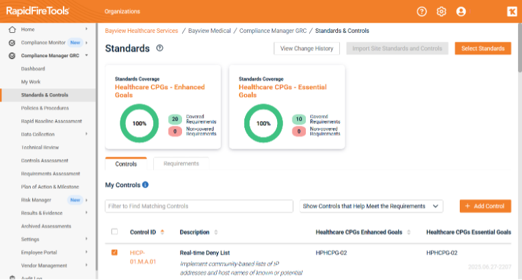Image resolution: width=522 pixels, height=280 pixels.
Task: Click the Compliance Manager GRC checkmark icon
Action: click(12, 56)
